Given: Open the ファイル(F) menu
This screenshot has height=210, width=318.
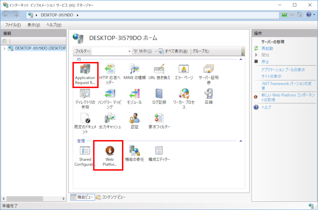Looking at the screenshot, I should (13, 25).
